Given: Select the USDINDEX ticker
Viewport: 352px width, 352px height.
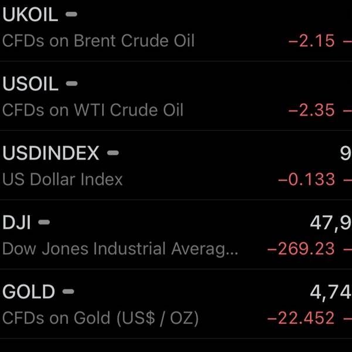Looking at the screenshot, I should tap(50, 153).
